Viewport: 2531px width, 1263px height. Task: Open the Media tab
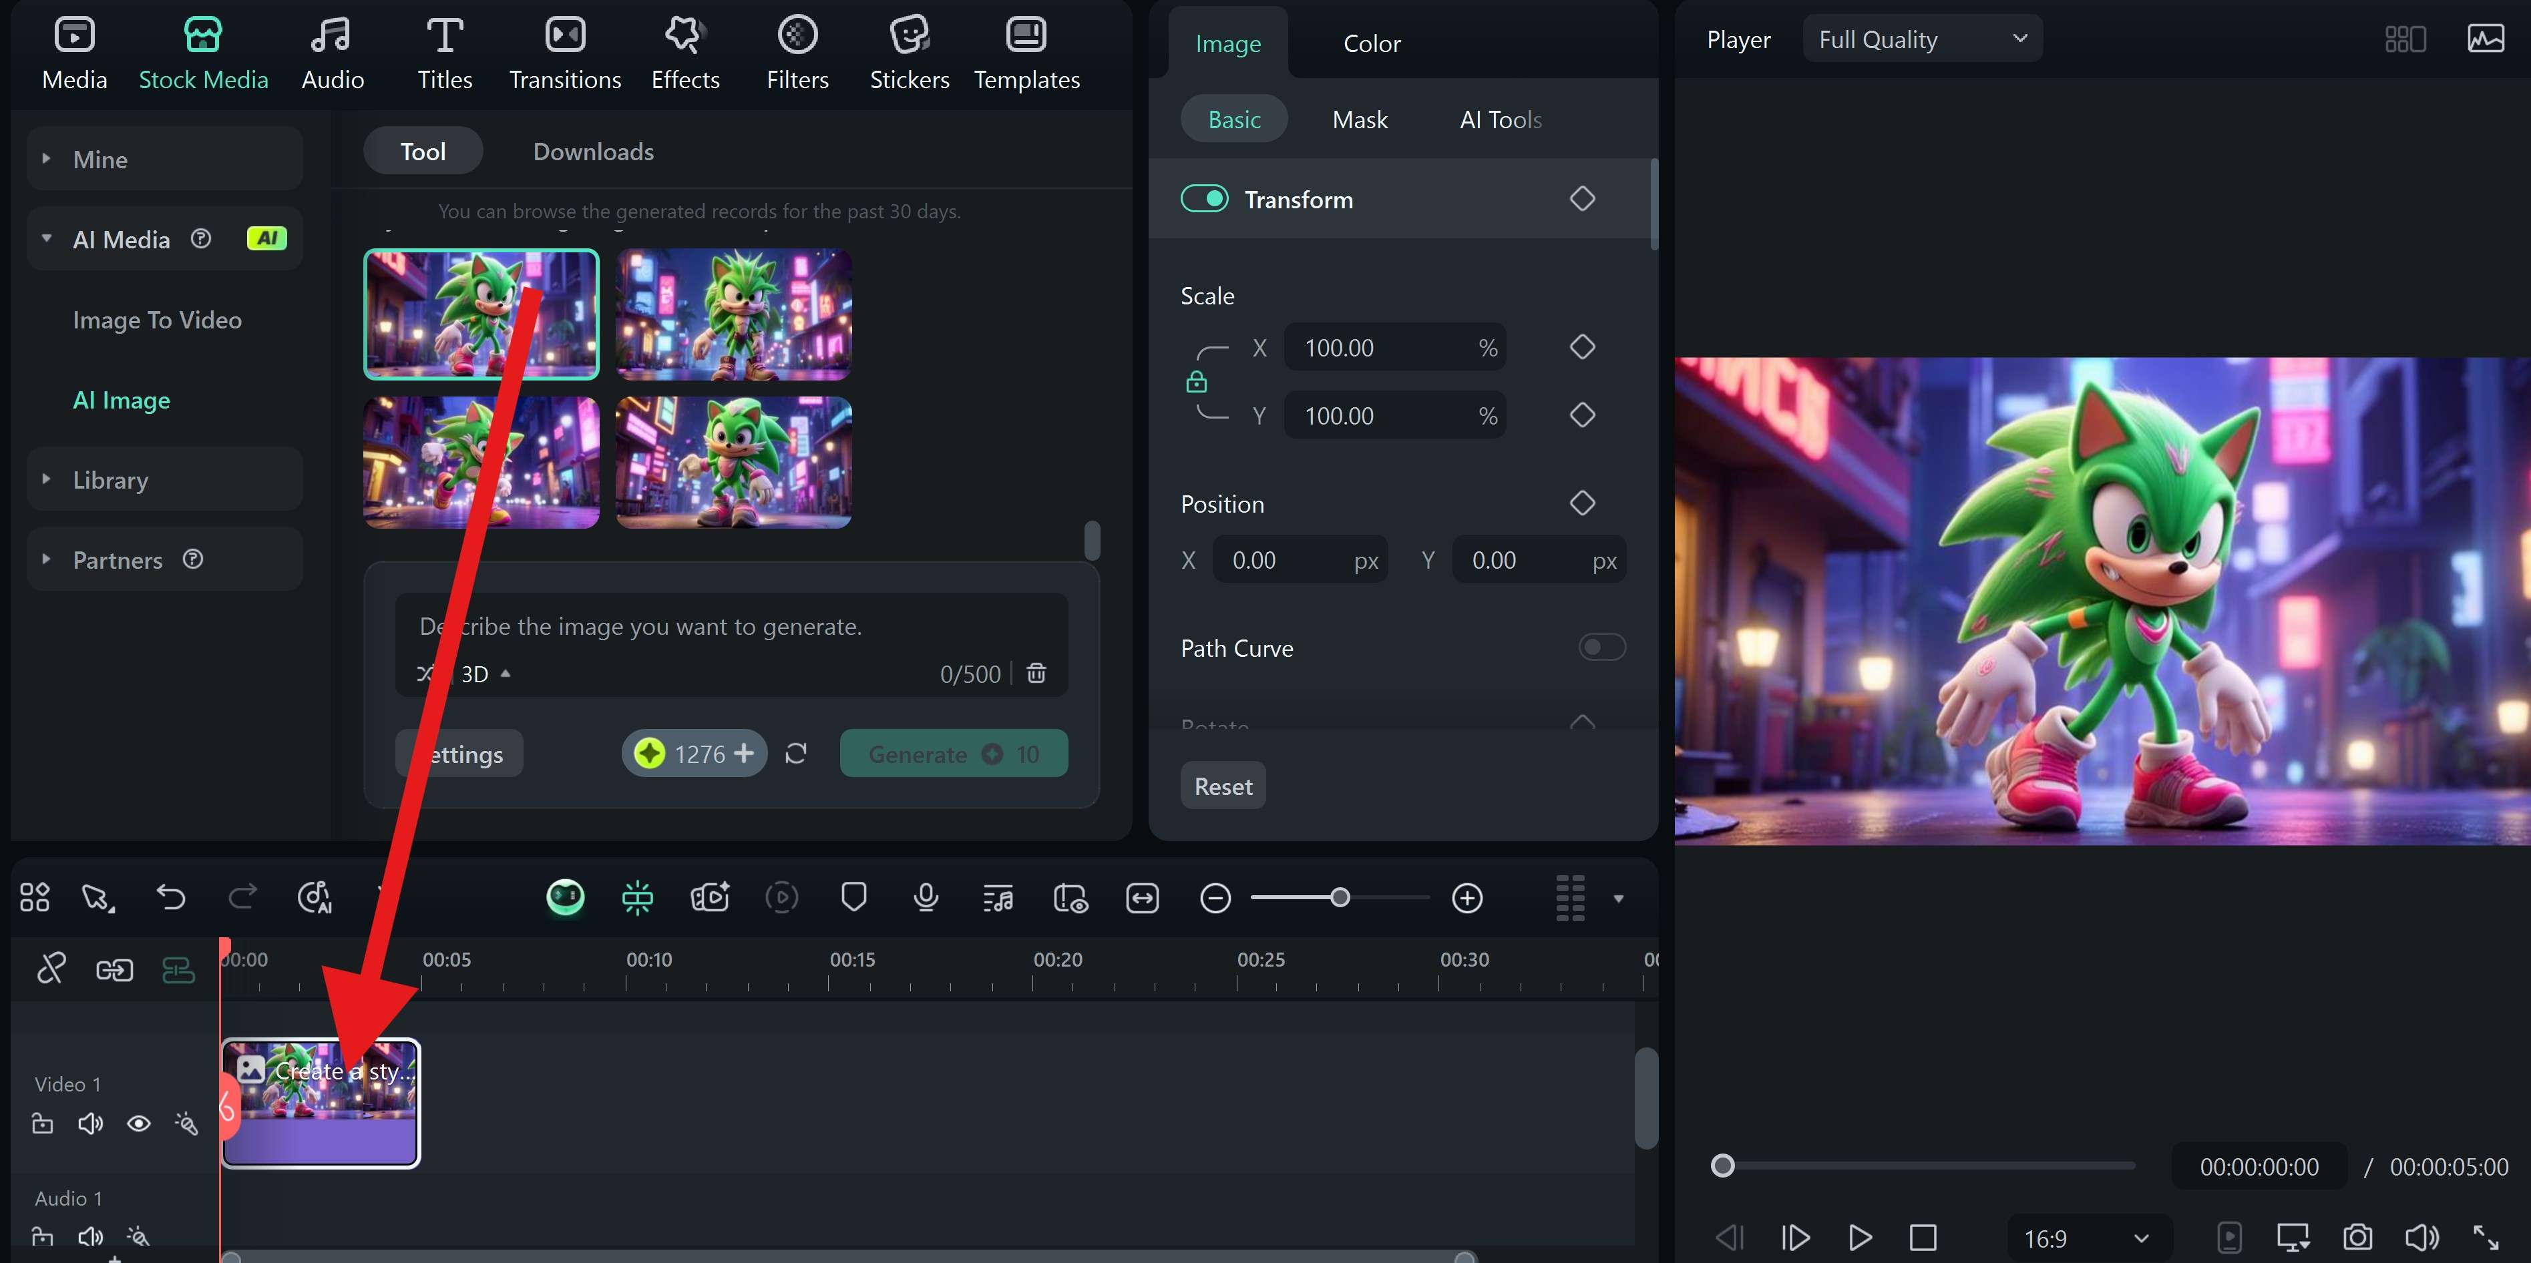[75, 54]
